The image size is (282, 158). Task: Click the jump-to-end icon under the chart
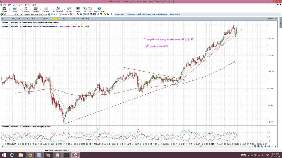point(269,146)
